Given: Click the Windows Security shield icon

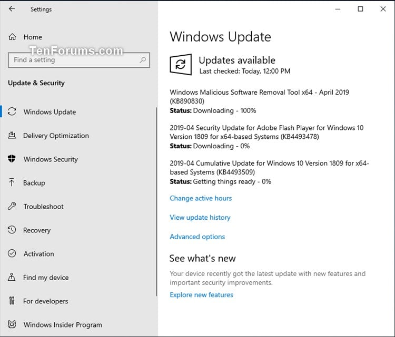Looking at the screenshot, I should click(x=12, y=159).
